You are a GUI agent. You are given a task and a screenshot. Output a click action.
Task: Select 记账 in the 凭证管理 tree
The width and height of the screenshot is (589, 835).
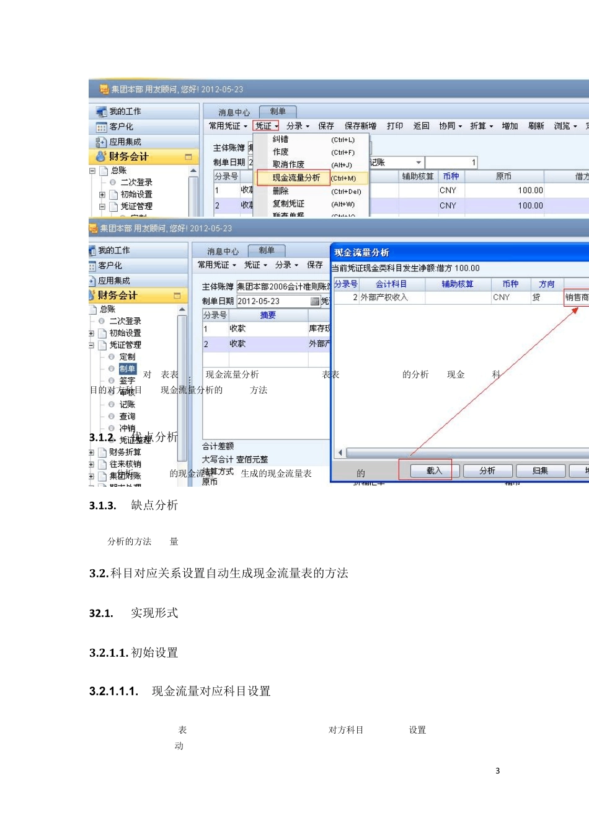[127, 404]
